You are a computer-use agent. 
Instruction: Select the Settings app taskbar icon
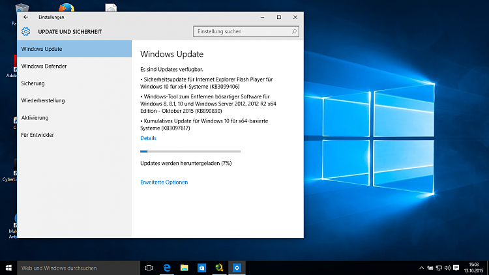pyautogui.click(x=237, y=268)
